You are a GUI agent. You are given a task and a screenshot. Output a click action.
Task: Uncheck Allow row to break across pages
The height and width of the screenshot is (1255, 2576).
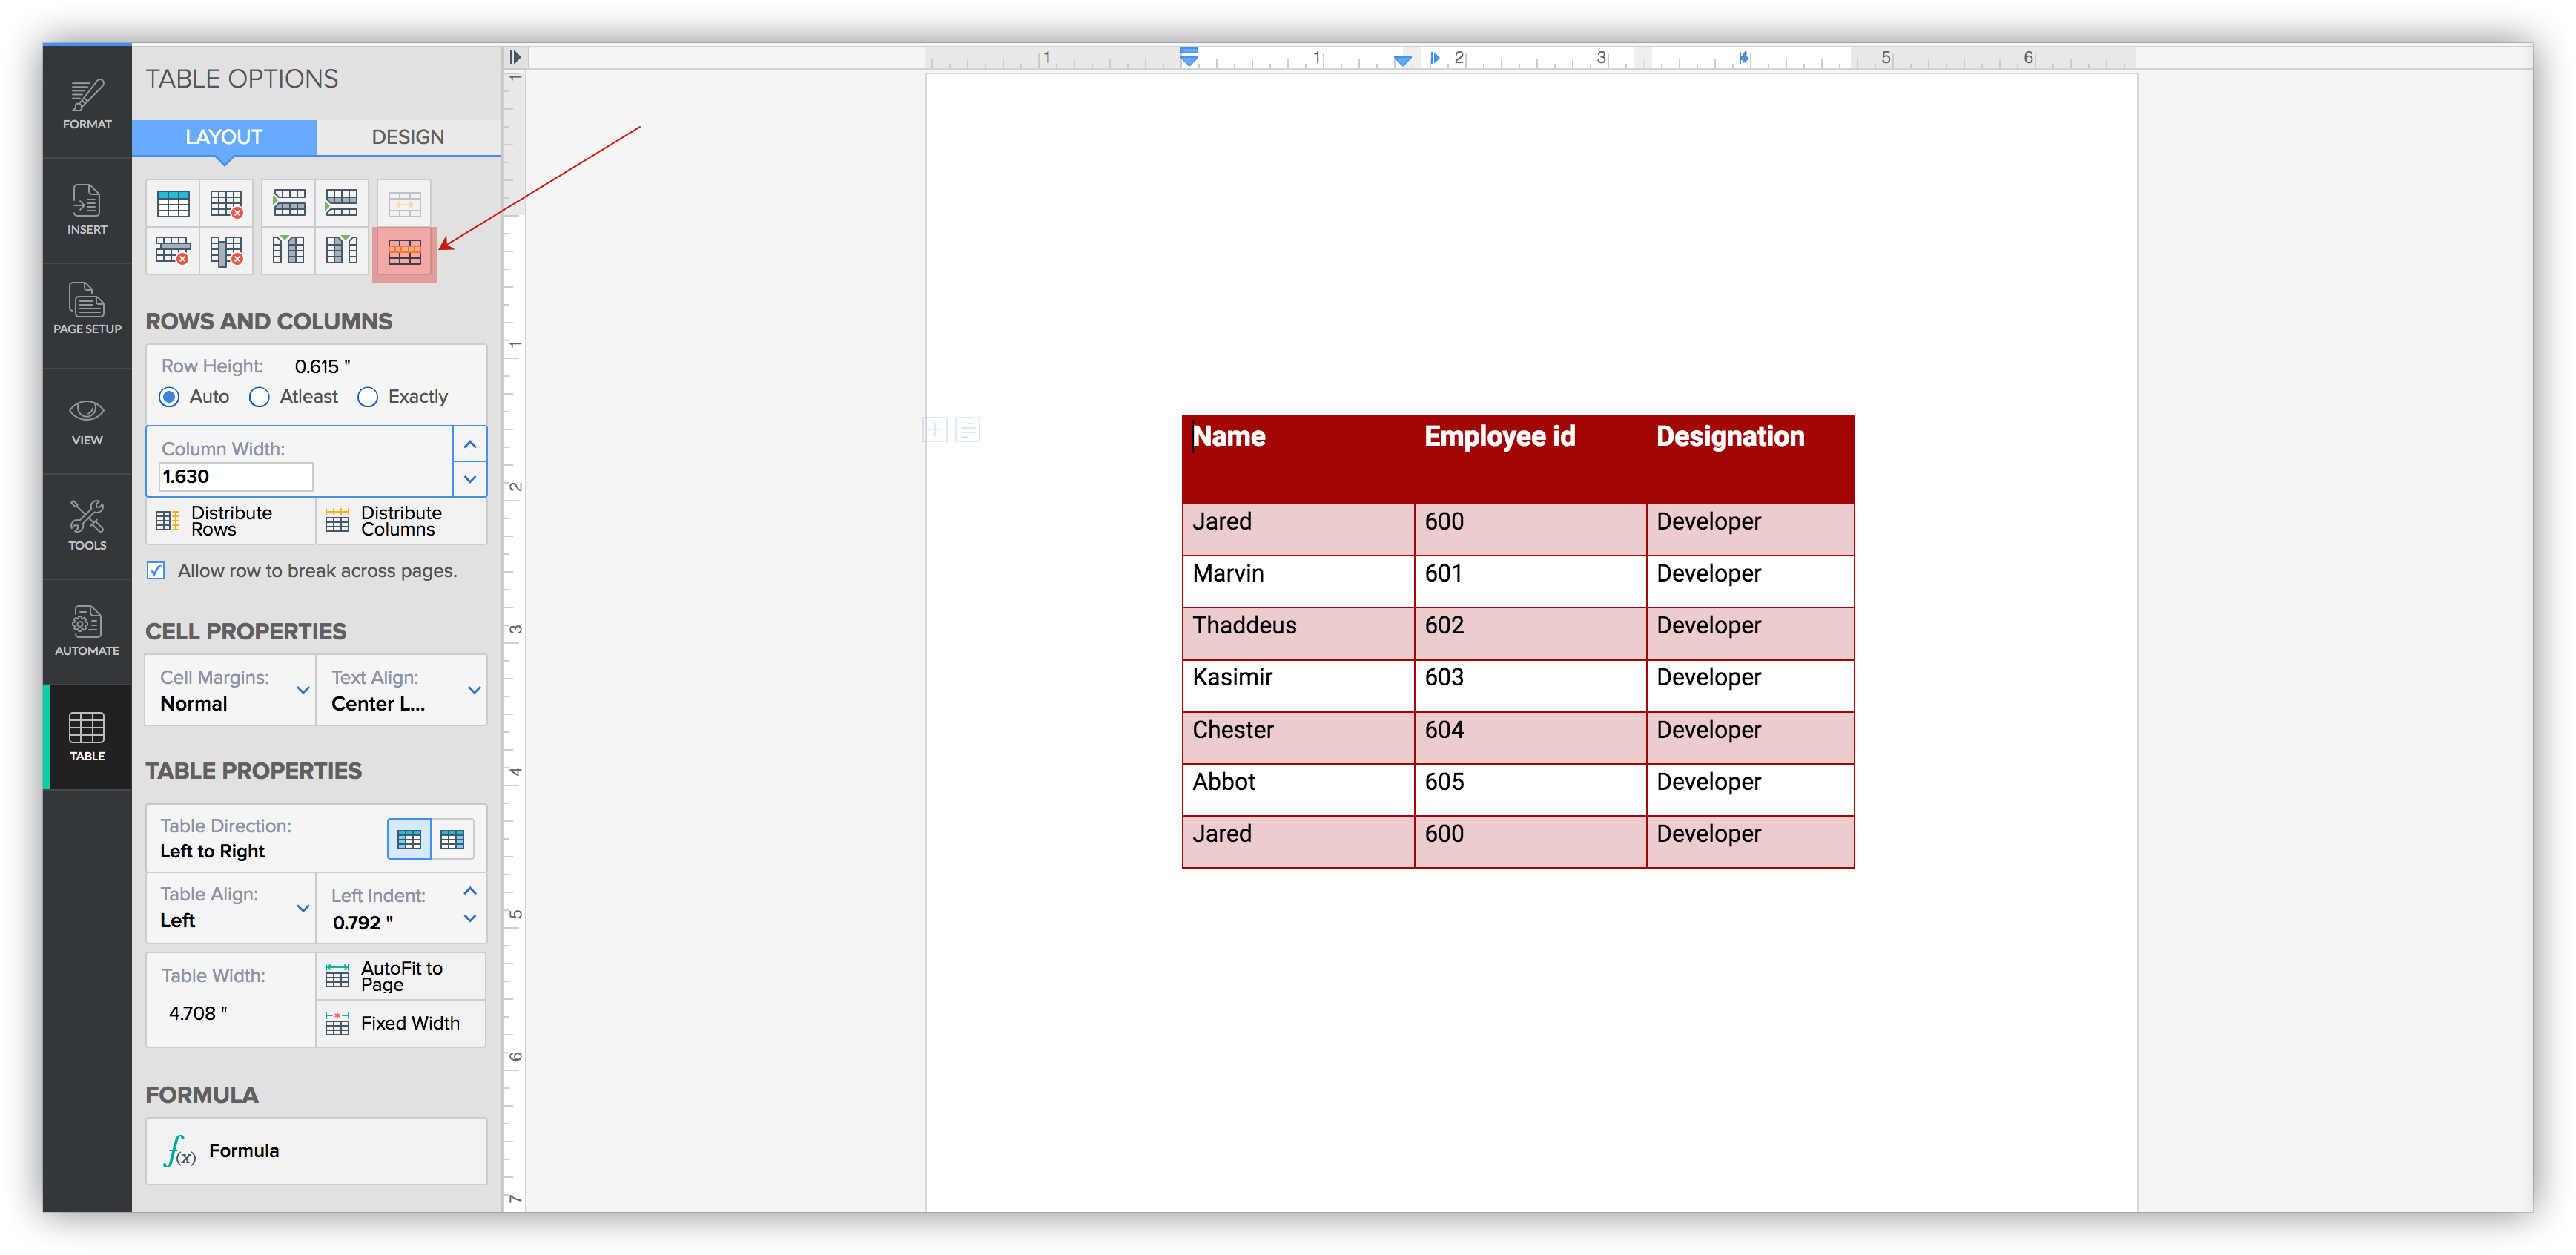(x=156, y=571)
